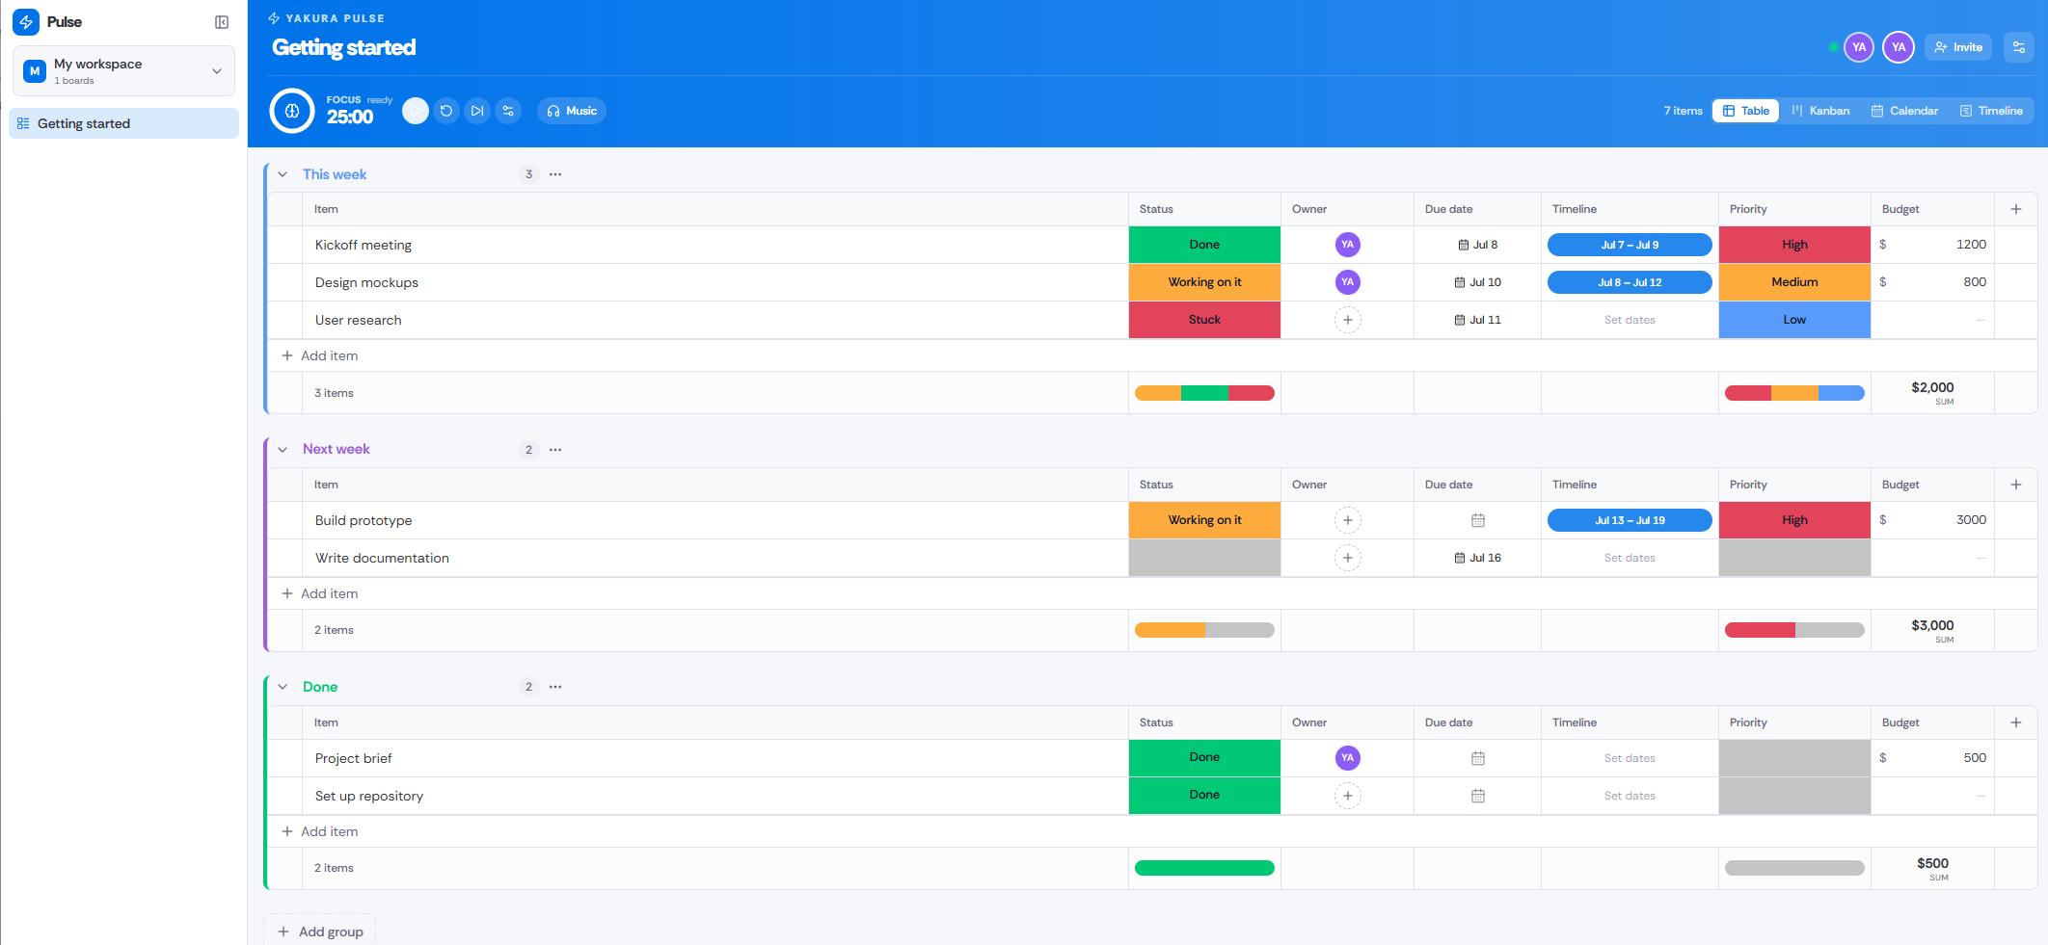The width and height of the screenshot is (2048, 945).
Task: Start the focus timer play button
Action: click(416, 111)
